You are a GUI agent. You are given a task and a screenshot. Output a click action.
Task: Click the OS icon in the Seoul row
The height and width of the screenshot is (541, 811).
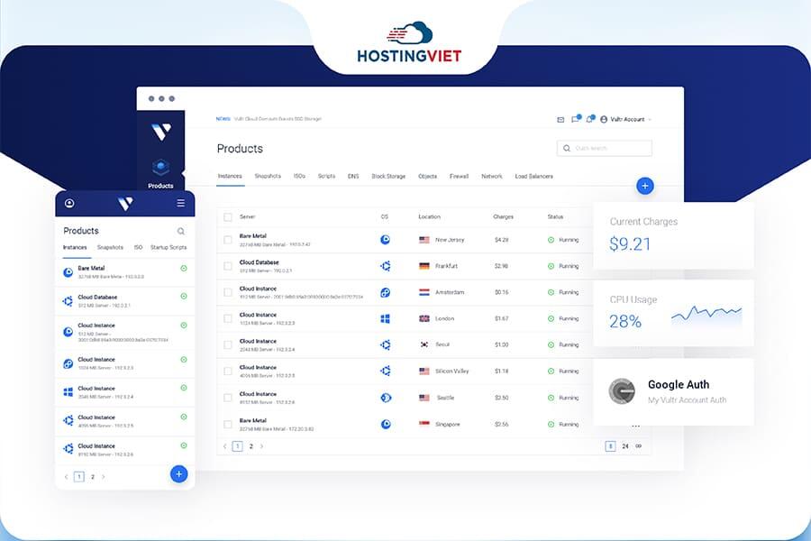coord(386,344)
